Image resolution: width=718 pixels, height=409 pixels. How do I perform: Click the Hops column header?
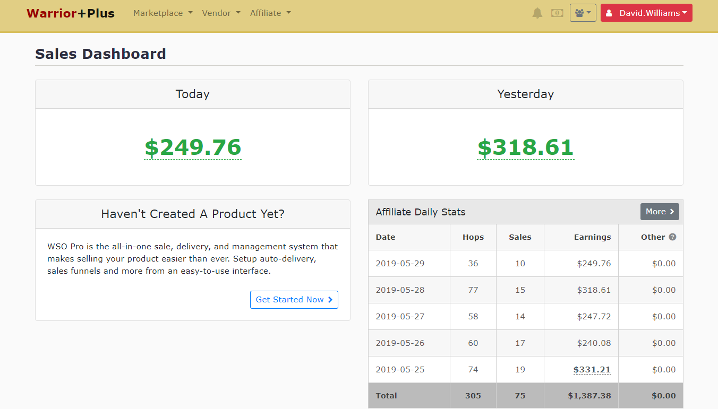coord(473,237)
